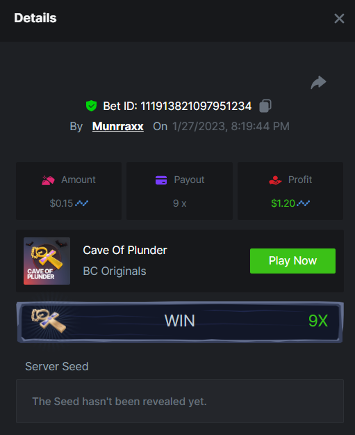Click the ankh cross icon in WIN banner

(49, 320)
